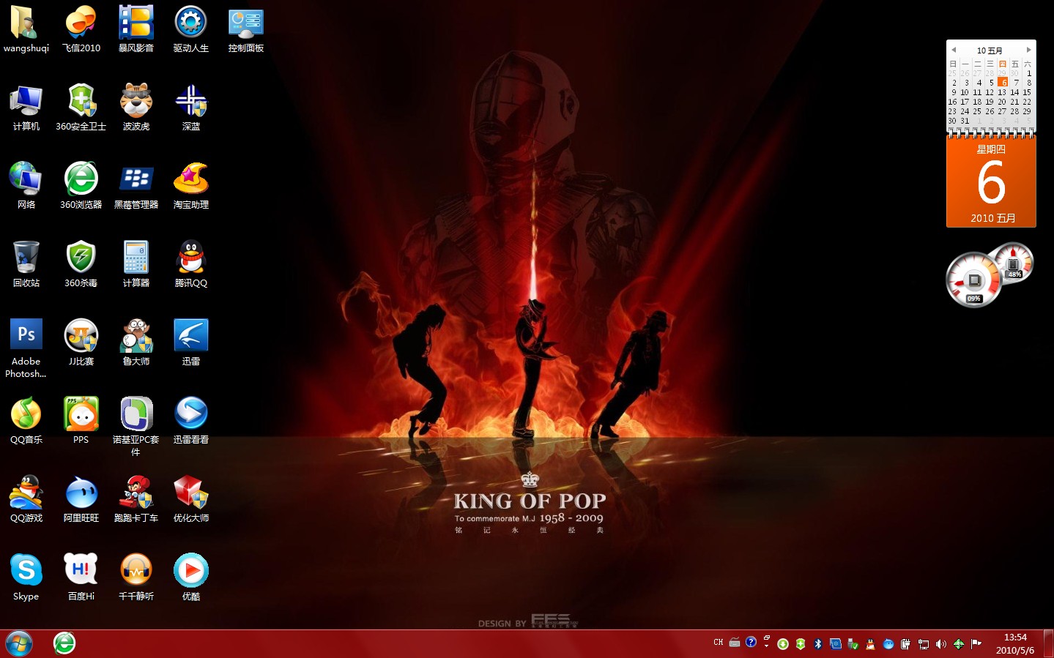Open the 淘宝助理 assistant icon
The height and width of the screenshot is (658, 1054).
(191, 186)
